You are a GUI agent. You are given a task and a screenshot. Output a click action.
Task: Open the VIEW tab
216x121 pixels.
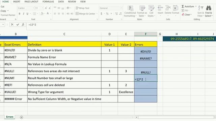83,2
